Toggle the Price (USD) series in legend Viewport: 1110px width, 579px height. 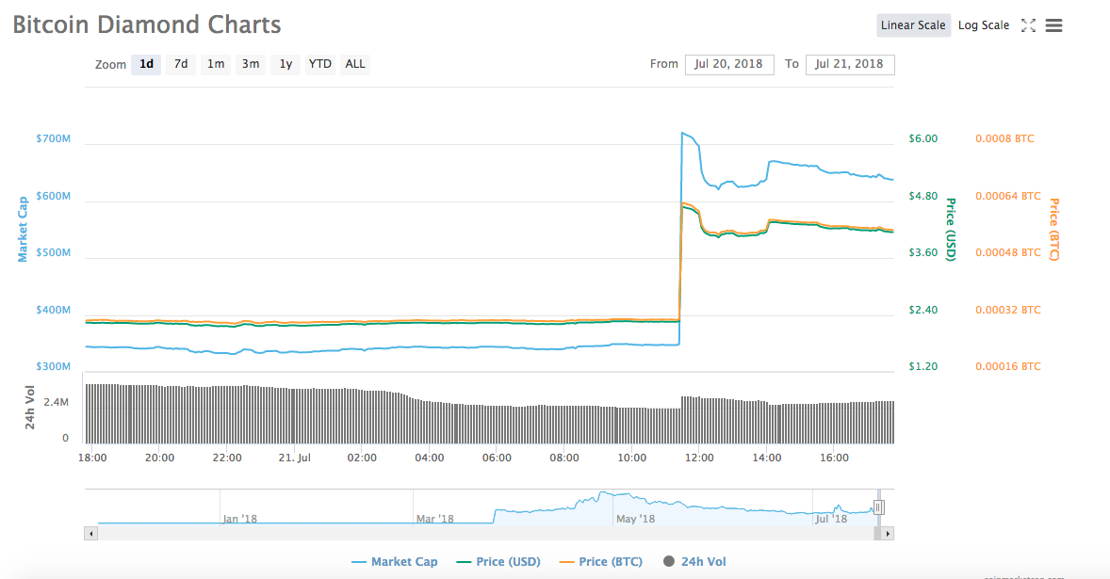pyautogui.click(x=499, y=562)
